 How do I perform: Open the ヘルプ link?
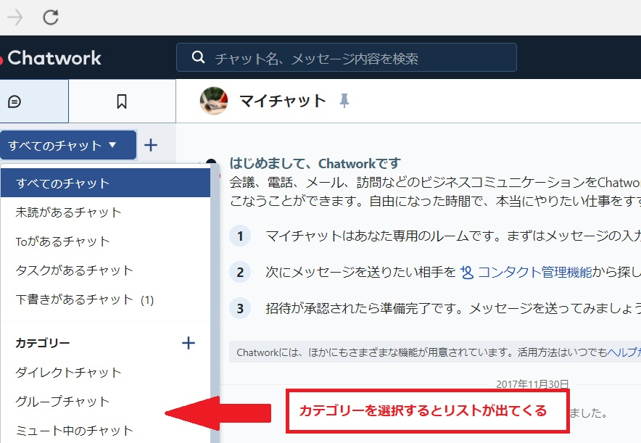tap(624, 352)
